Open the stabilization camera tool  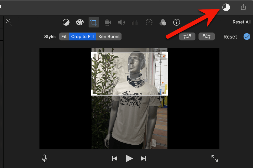coord(108,22)
